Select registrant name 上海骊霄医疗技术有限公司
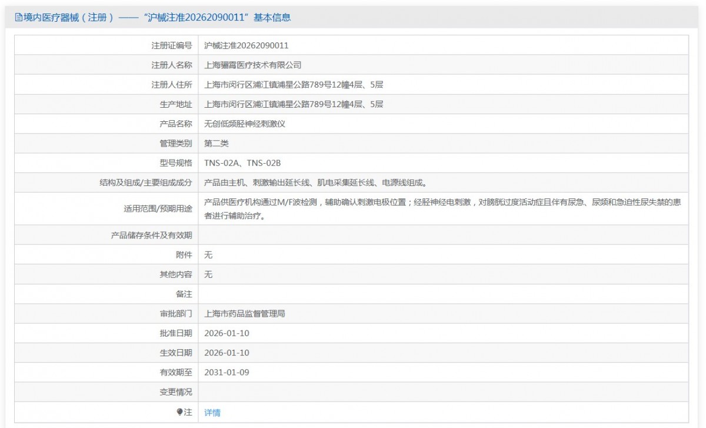This screenshot has height=428, width=706. (x=252, y=65)
